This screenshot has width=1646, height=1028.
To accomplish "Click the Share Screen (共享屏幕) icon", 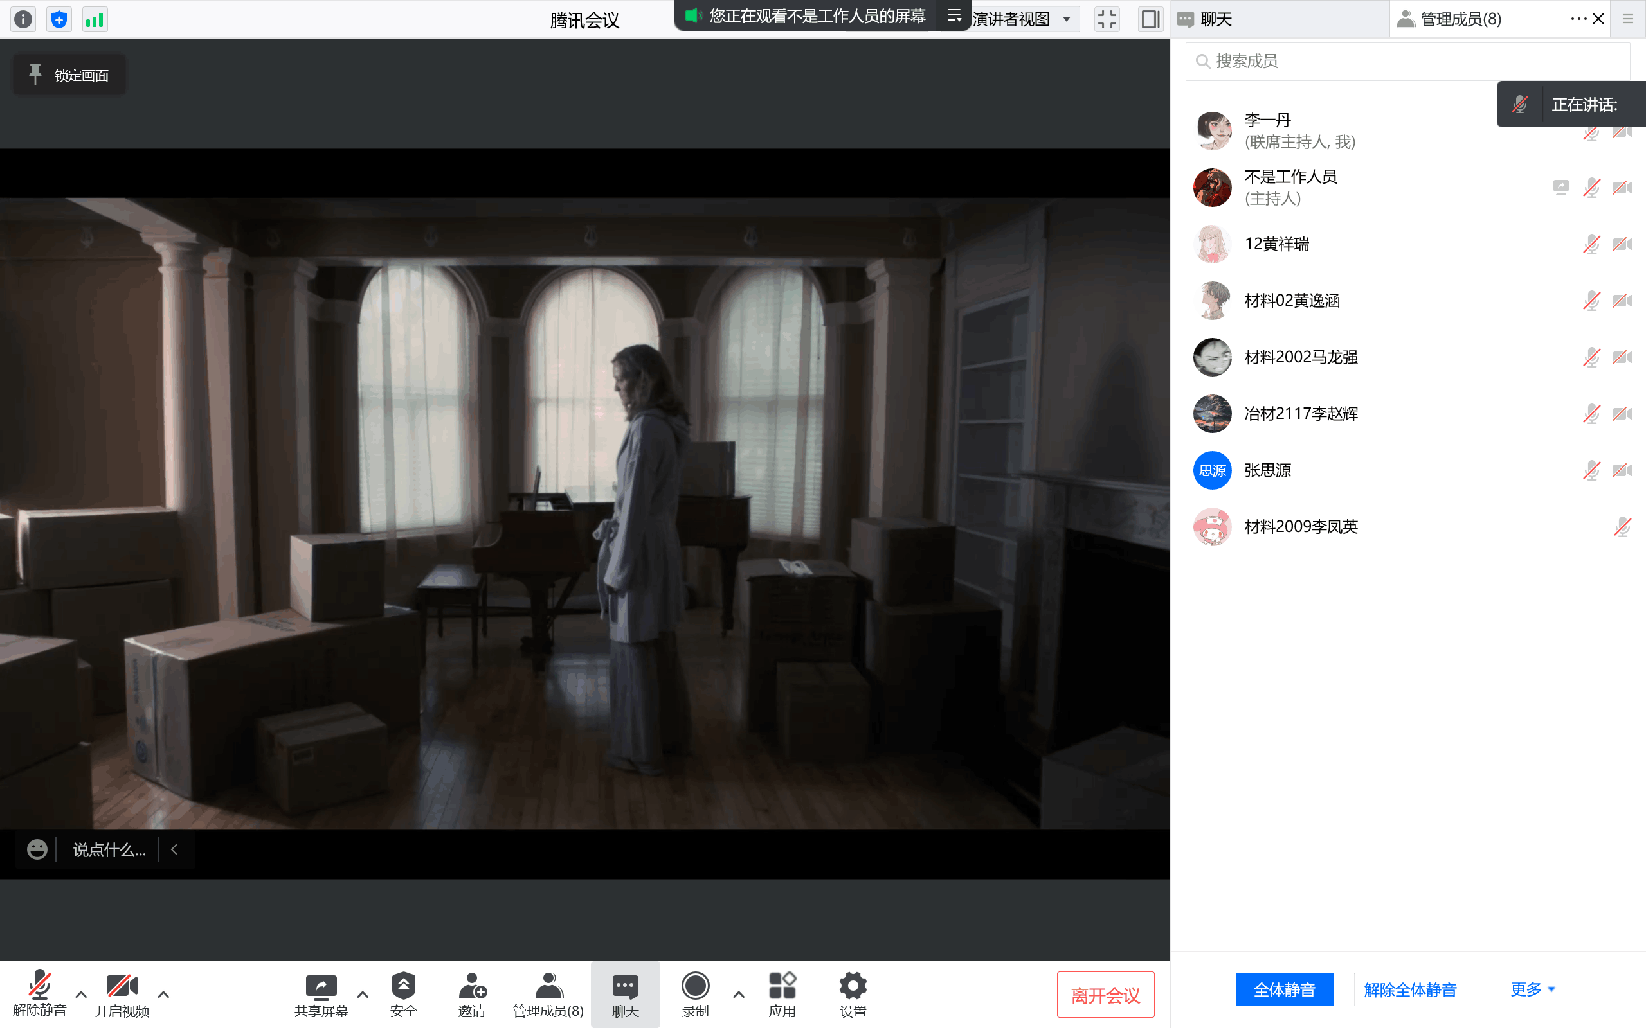I will 321,986.
